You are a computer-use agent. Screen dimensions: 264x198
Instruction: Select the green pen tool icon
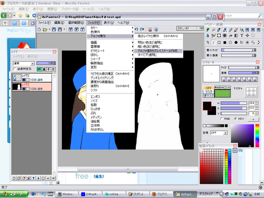[x=208, y=30]
